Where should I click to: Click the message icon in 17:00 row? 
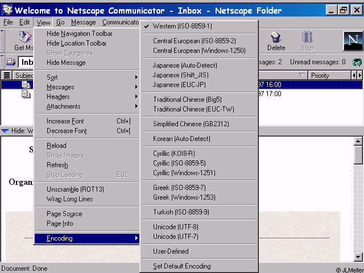point(26,94)
